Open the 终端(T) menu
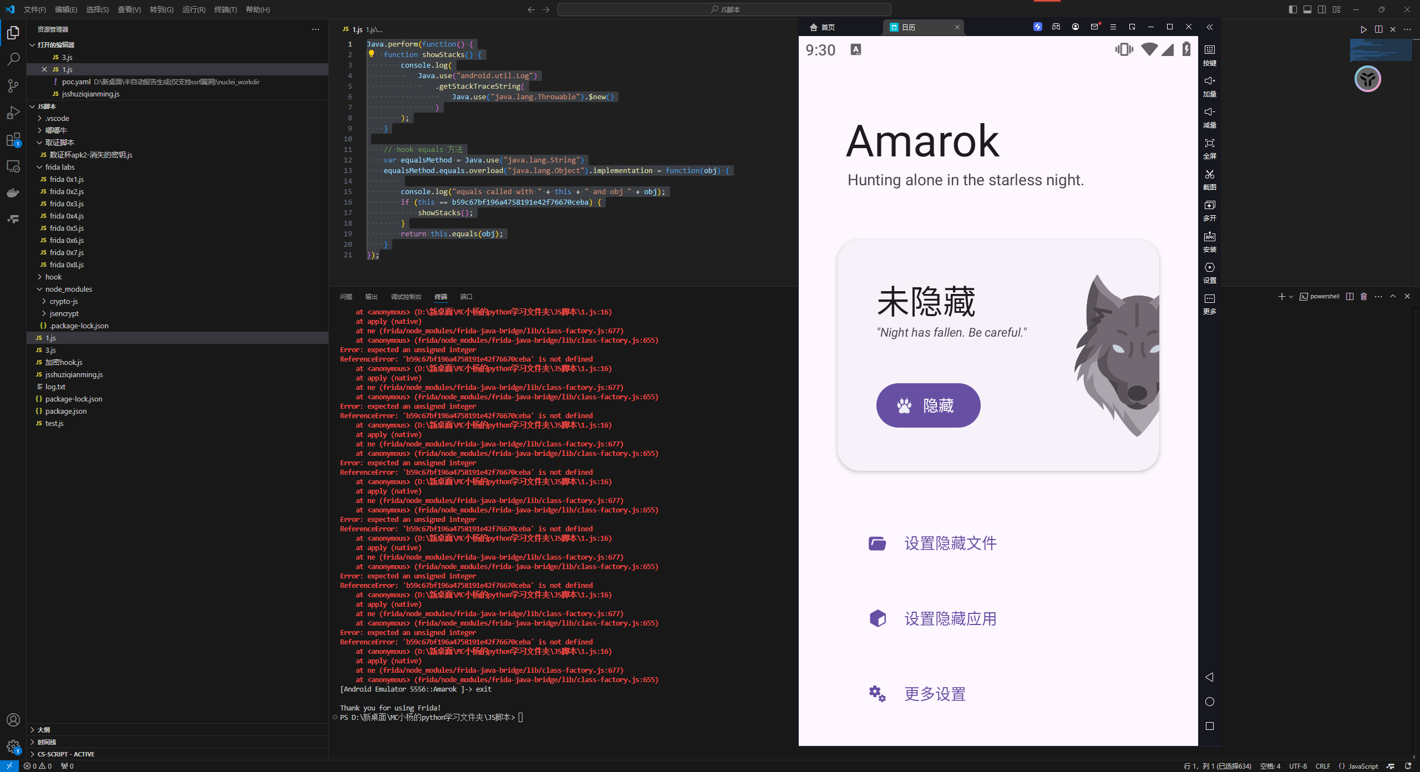The height and width of the screenshot is (772, 1420). coord(225,9)
